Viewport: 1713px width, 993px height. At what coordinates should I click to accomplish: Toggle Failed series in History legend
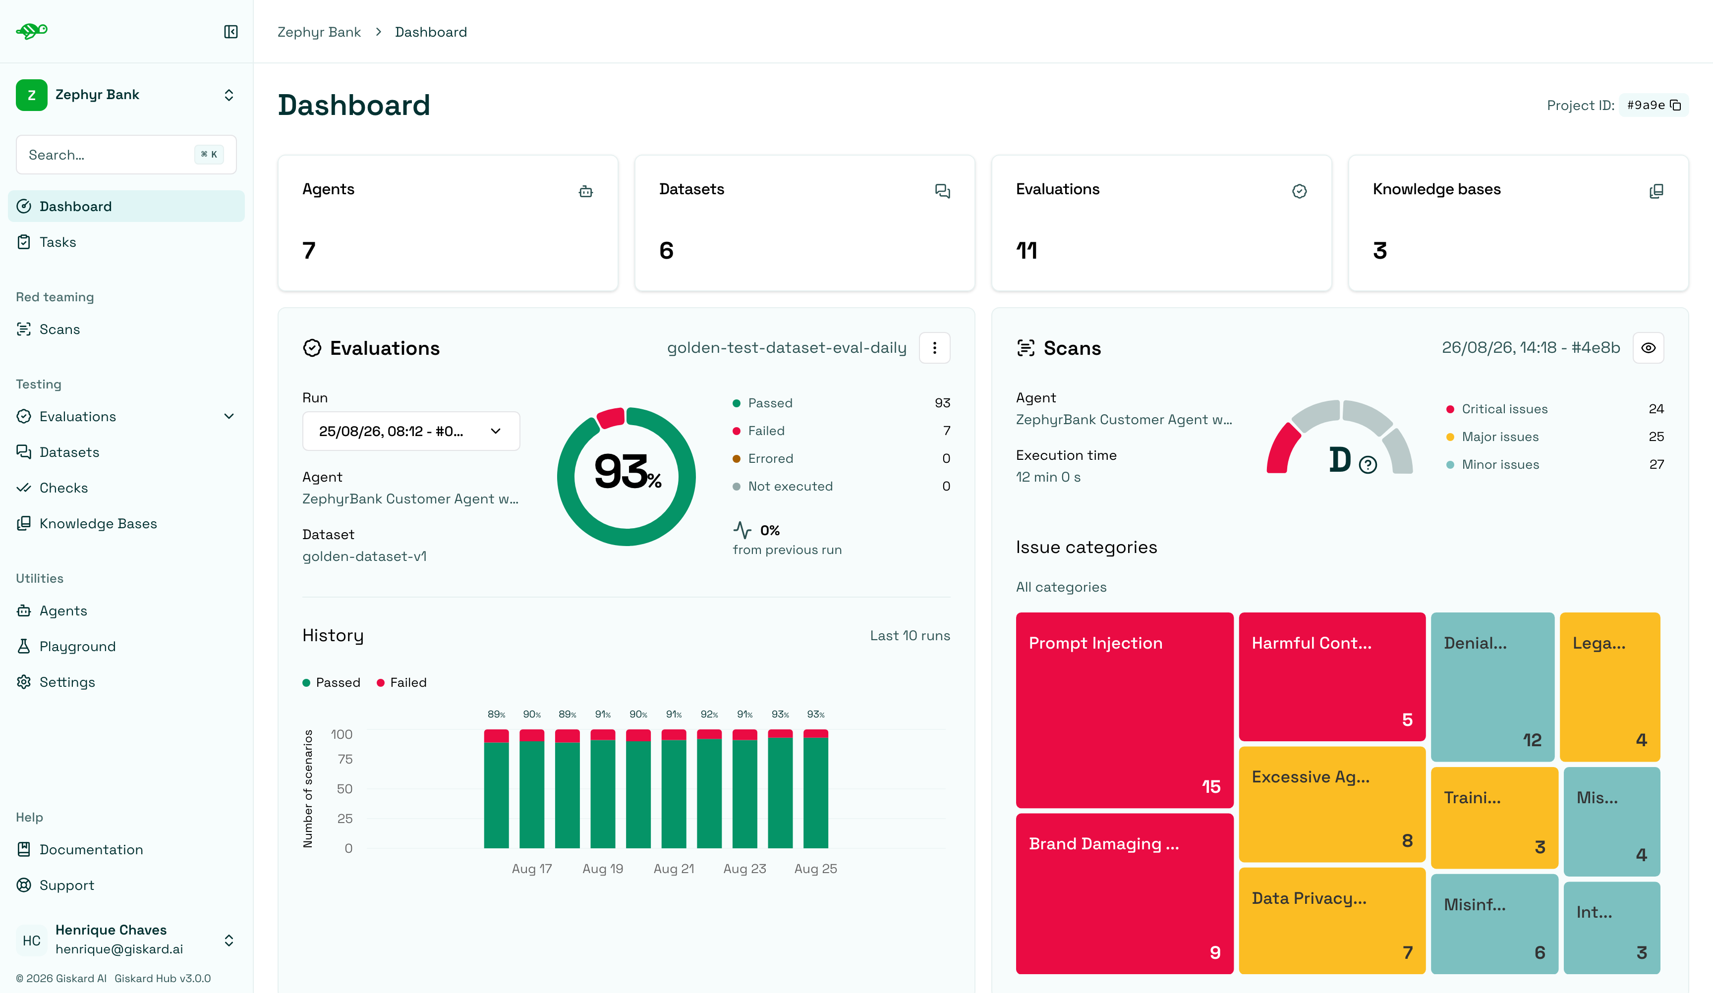click(402, 682)
